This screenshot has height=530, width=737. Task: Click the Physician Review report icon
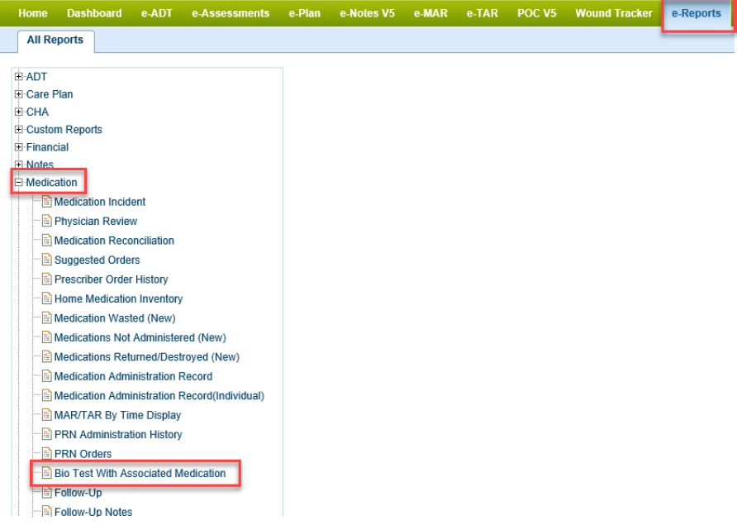tap(46, 221)
